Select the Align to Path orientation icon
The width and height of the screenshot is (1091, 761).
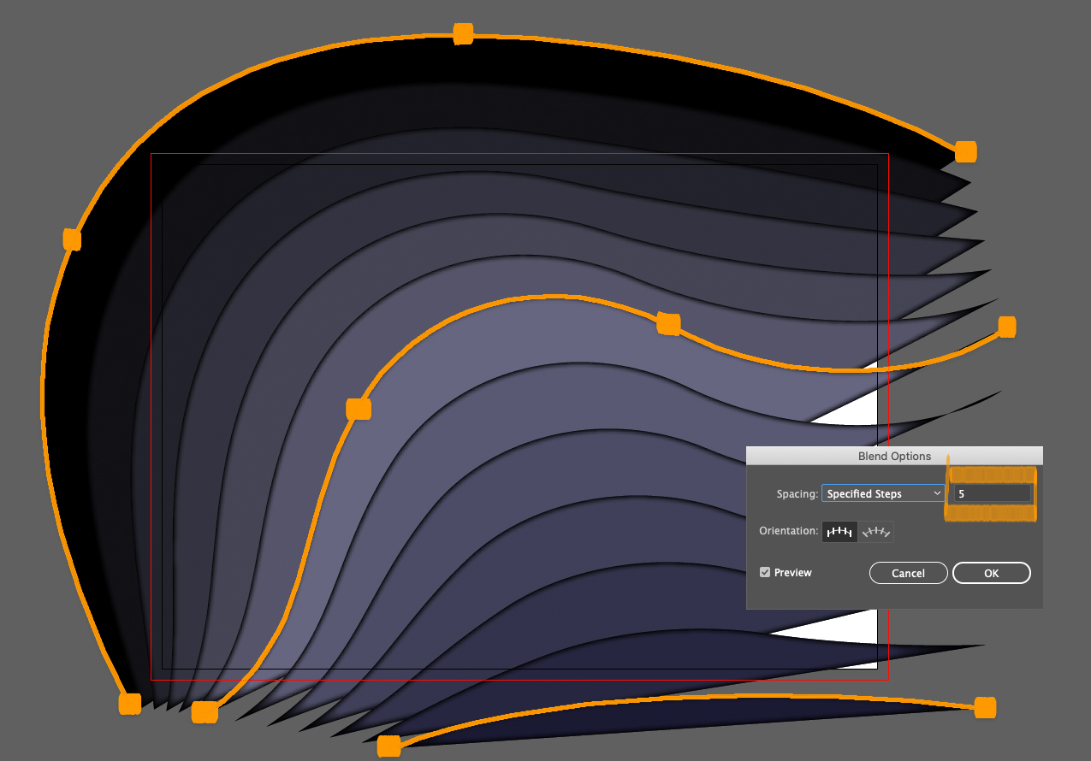[x=876, y=531]
